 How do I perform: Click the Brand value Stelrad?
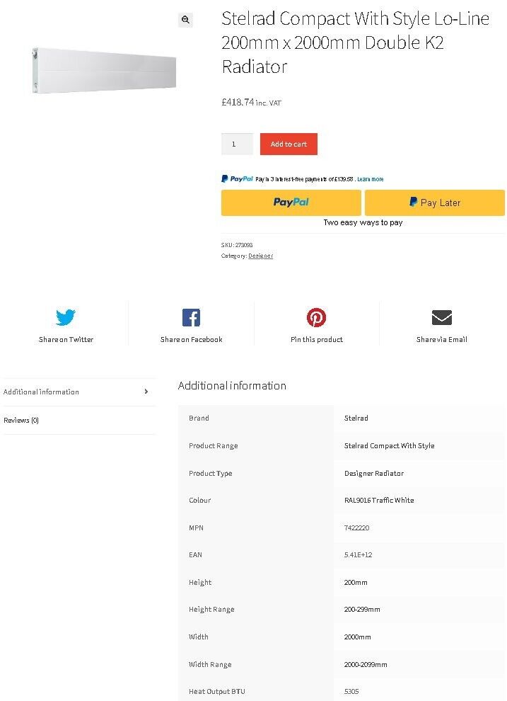[x=356, y=418]
